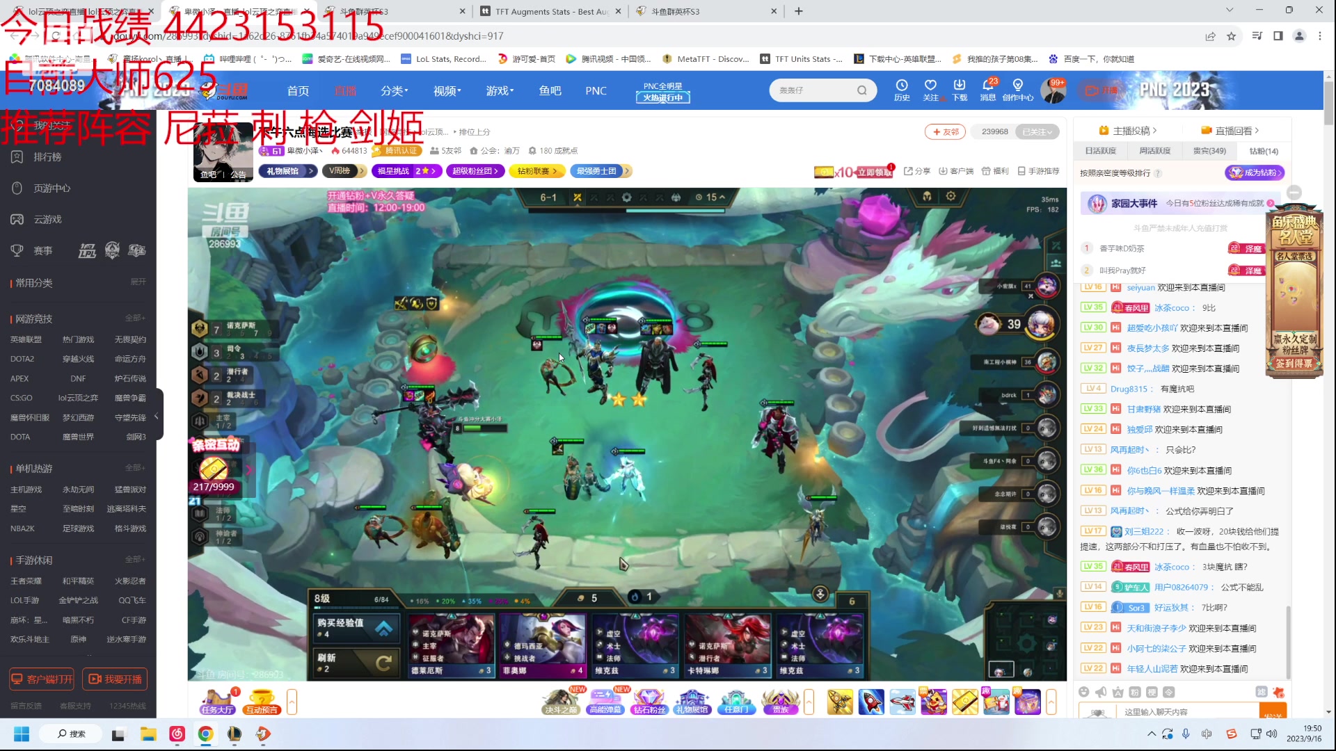The image size is (1336, 751).
Task: Click the 福利 gift icon
Action: coord(995,171)
